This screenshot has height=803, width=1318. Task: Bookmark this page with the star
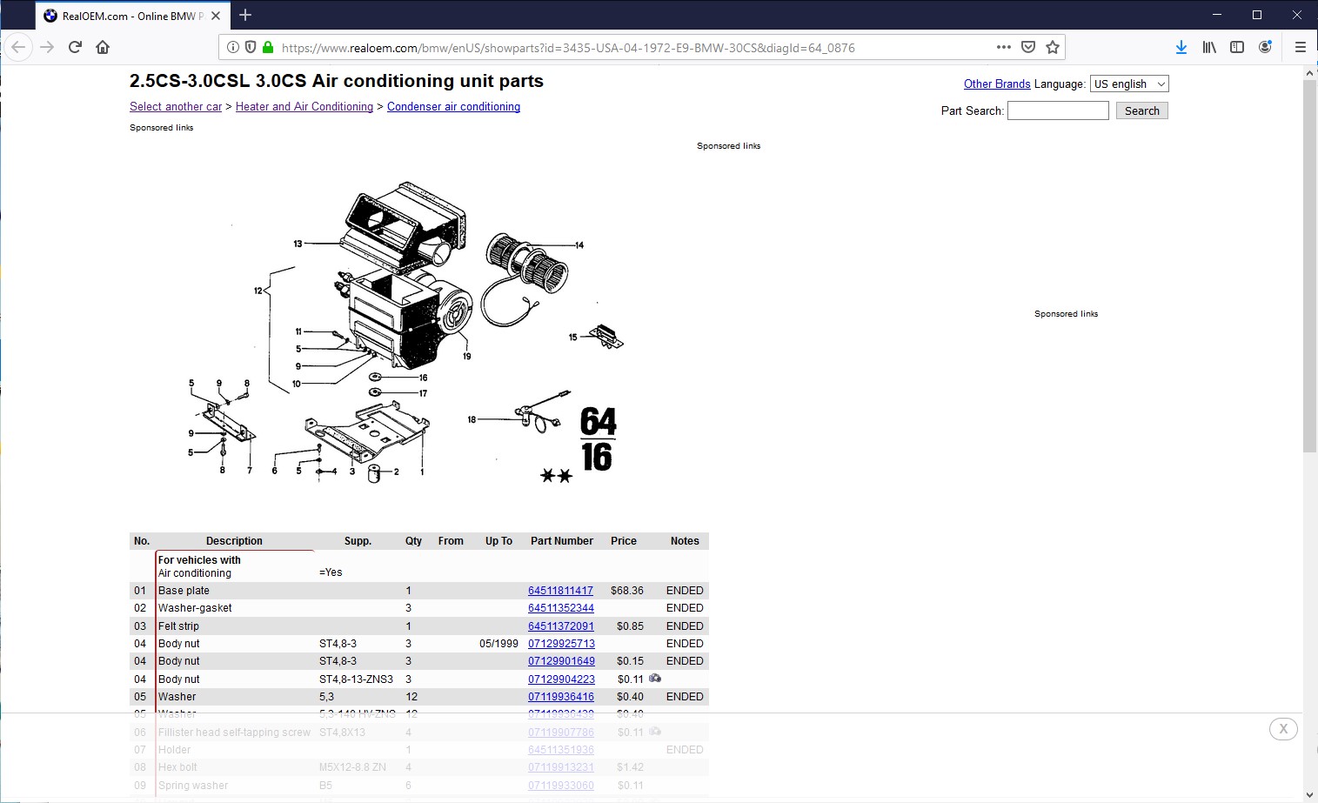(x=1053, y=47)
